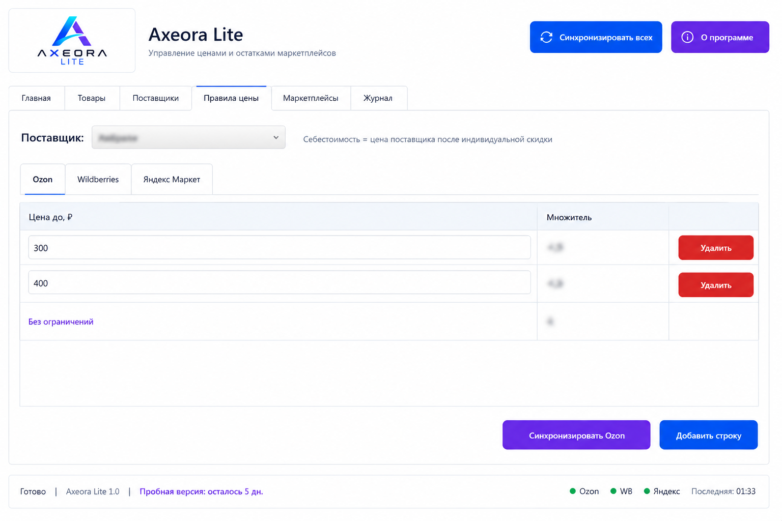Open the Главная tab
782x521 pixels.
pyautogui.click(x=36, y=98)
